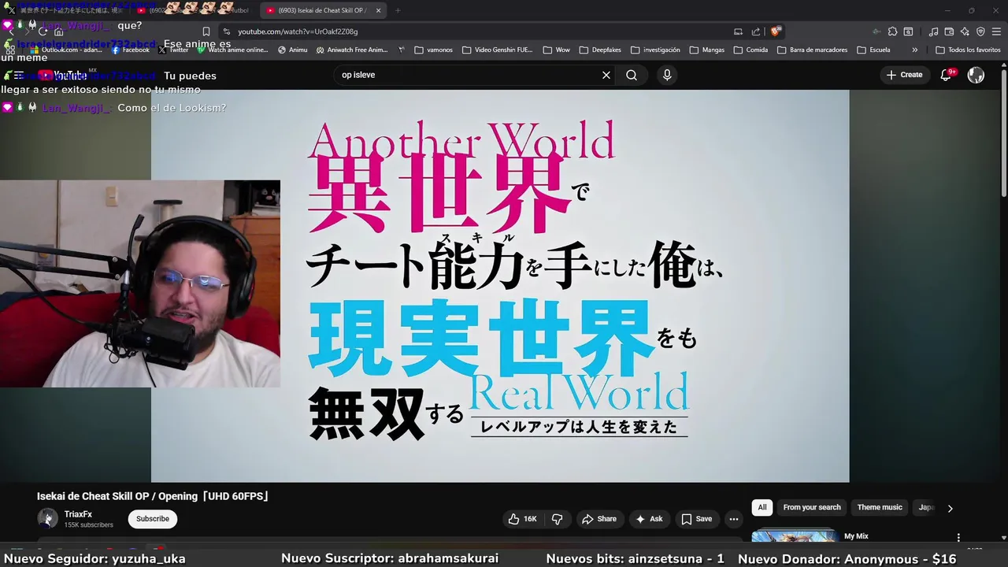The image size is (1008, 567).
Task: Click the page vertical scrollbar
Action: (1003, 134)
